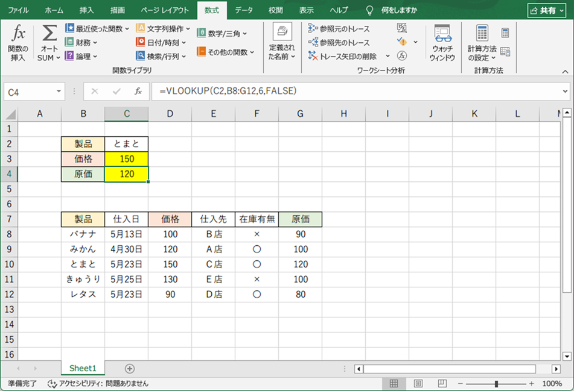Click inside the formula bar VLOOKUP text

[228, 91]
